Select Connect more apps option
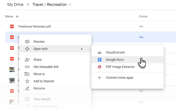Screen dimensions: 176x110 pyautogui.click(x=119, y=78)
